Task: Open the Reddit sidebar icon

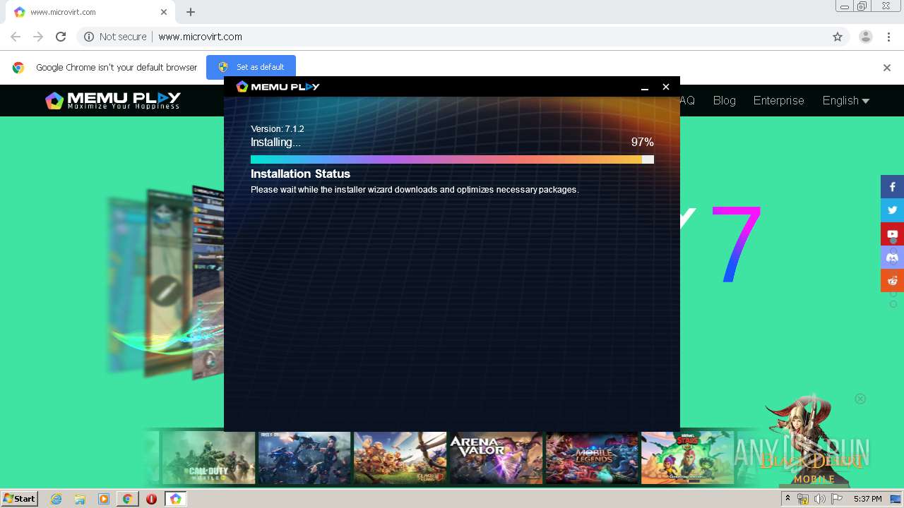Action: click(x=892, y=280)
